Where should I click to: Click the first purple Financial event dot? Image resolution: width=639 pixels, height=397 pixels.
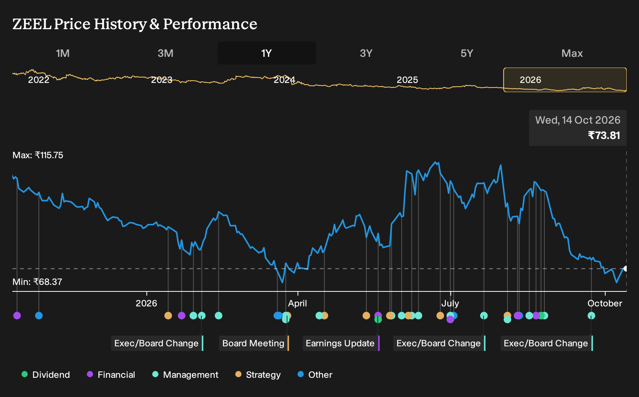pos(17,316)
